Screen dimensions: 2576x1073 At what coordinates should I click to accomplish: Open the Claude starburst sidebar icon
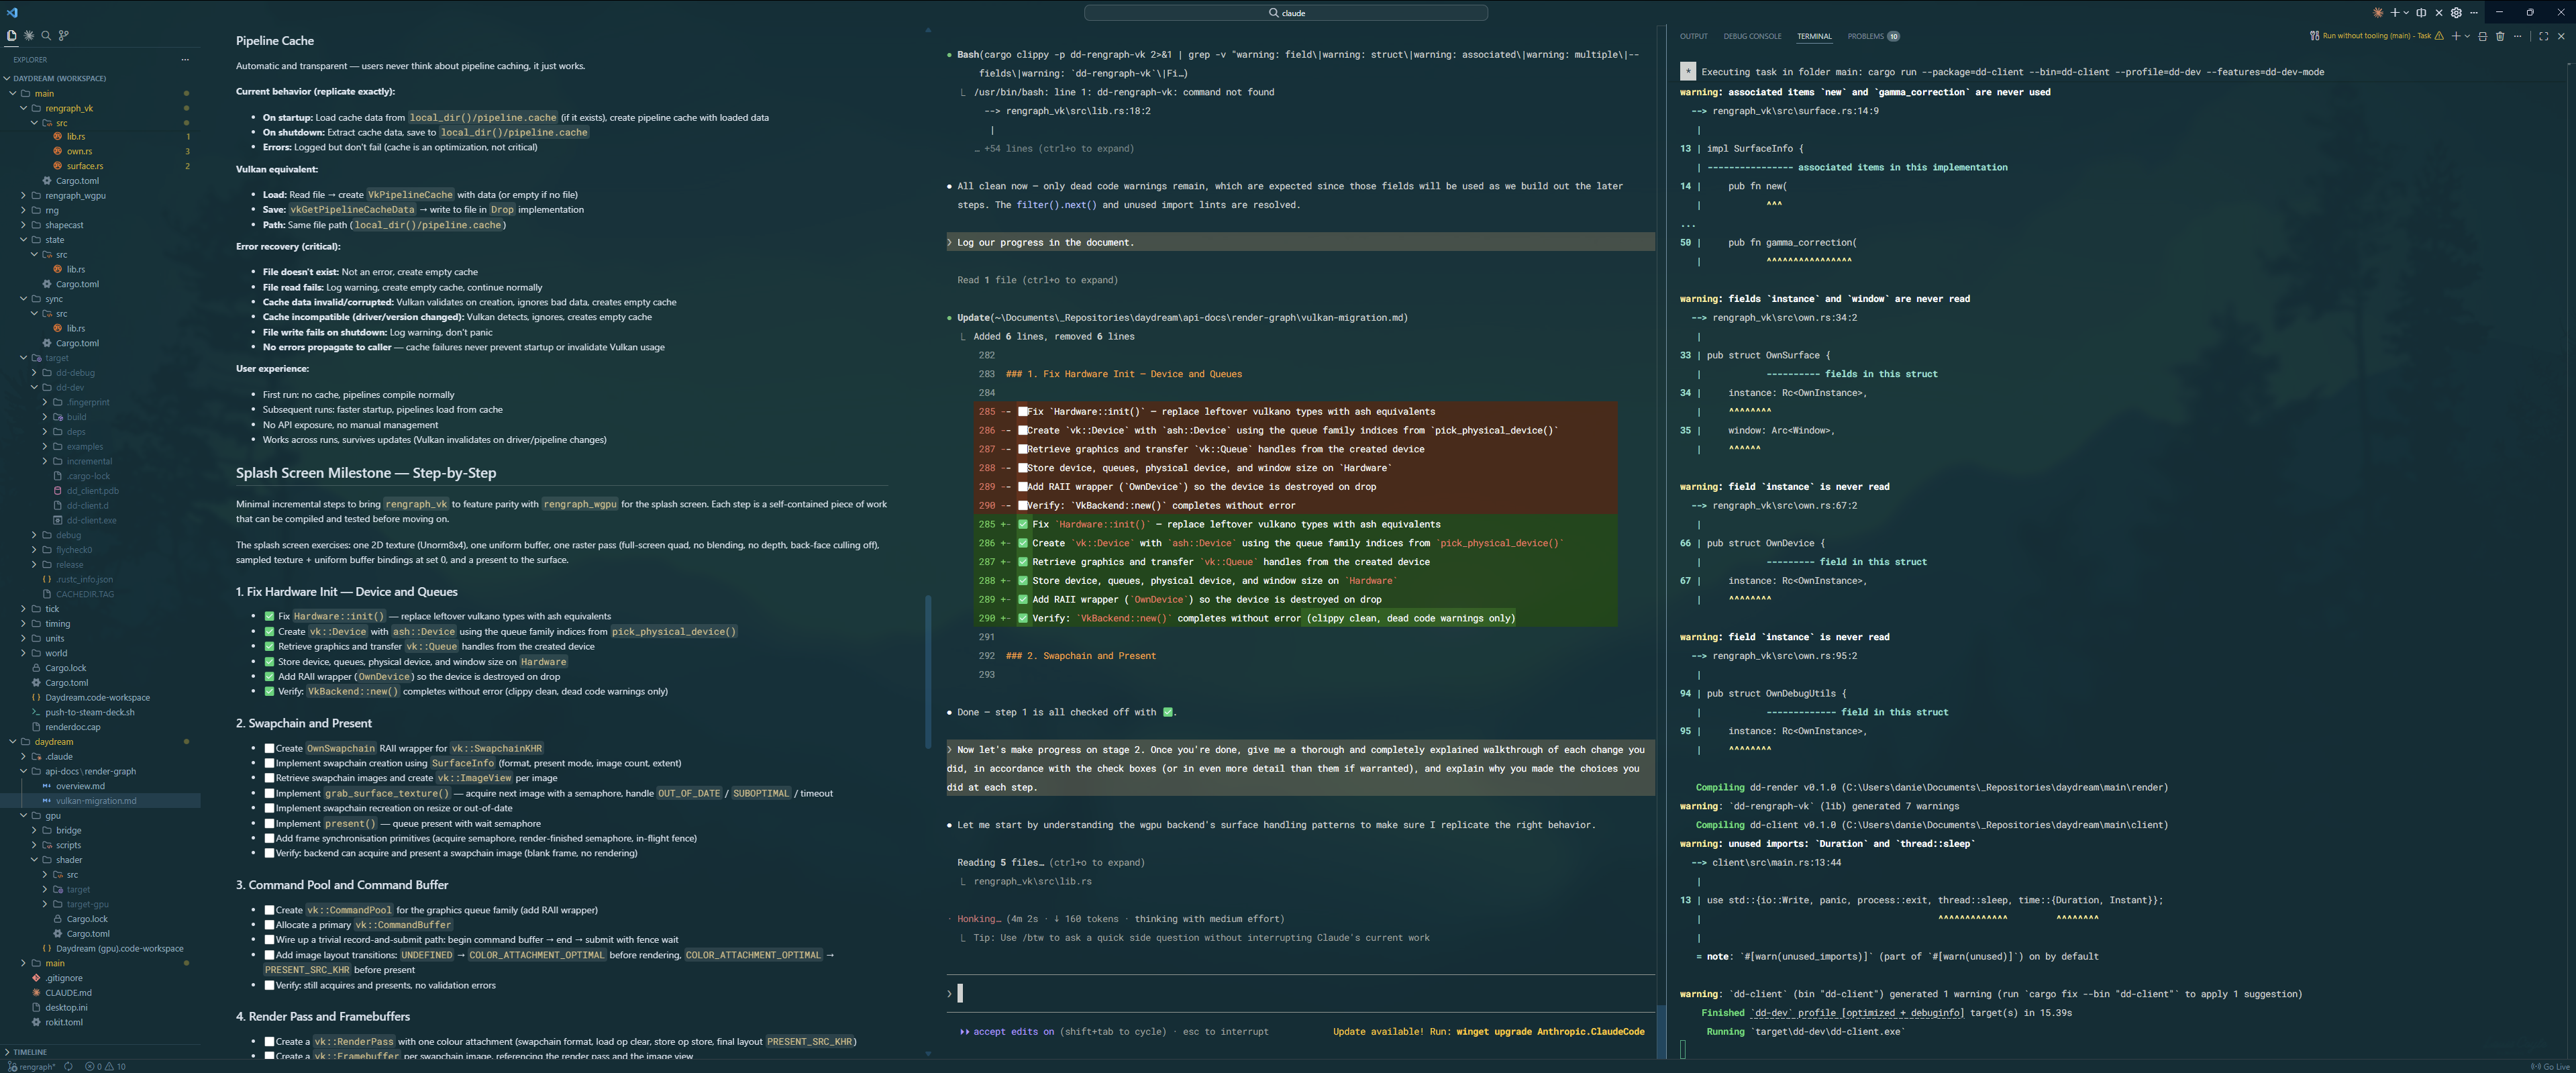tap(29, 35)
